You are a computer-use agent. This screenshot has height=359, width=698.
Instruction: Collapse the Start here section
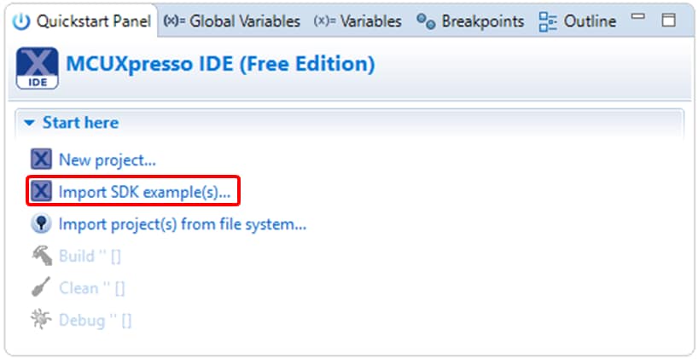point(30,123)
